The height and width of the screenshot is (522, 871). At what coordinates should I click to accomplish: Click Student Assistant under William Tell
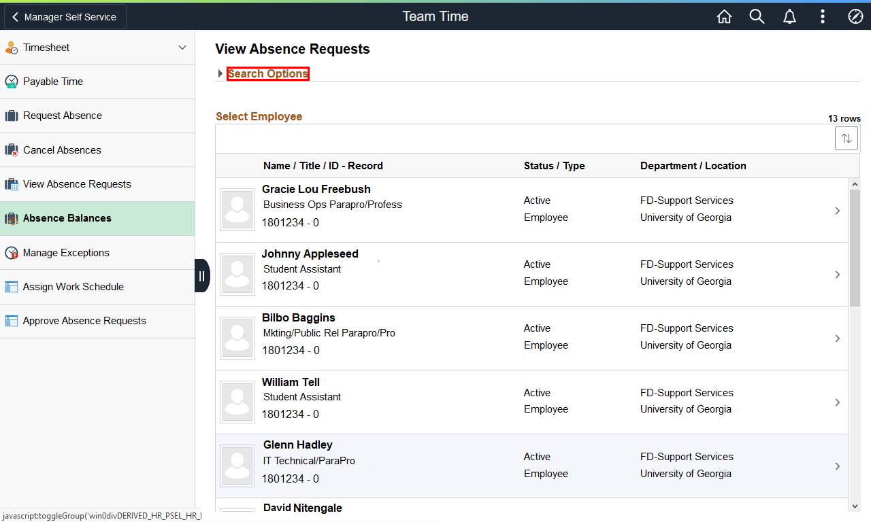click(x=302, y=397)
